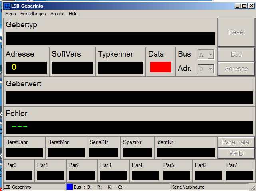Click the Gebertyp display field
This screenshot has width=256, height=191.
[x=110, y=39]
